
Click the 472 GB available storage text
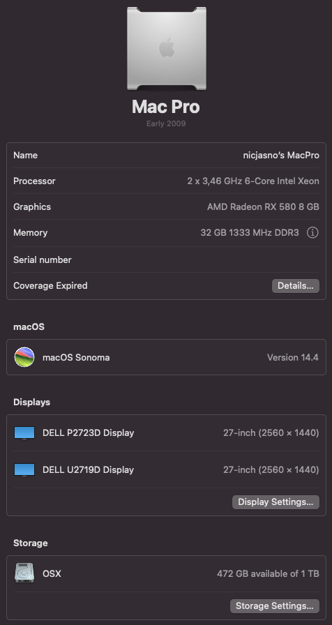tap(268, 574)
